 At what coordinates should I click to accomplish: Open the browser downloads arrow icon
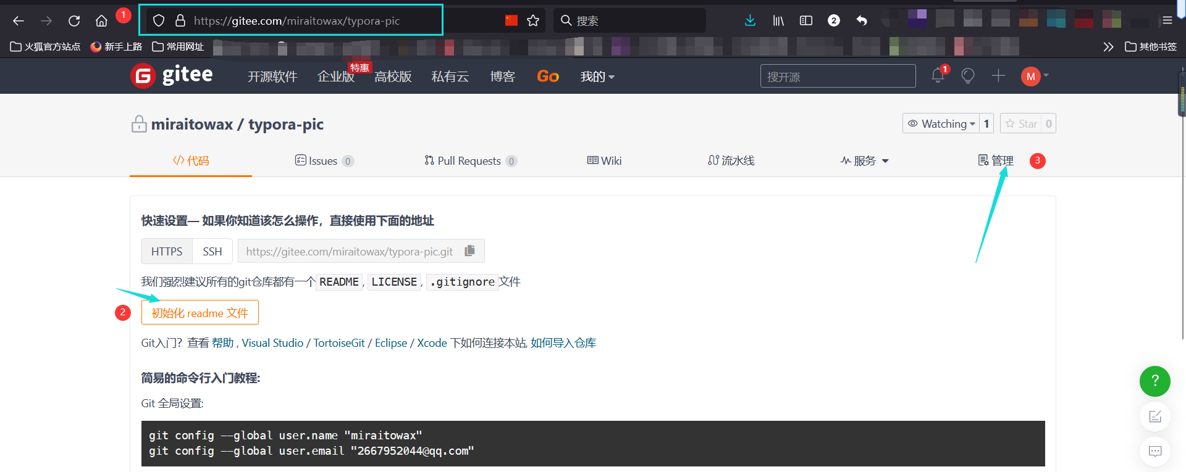click(750, 21)
